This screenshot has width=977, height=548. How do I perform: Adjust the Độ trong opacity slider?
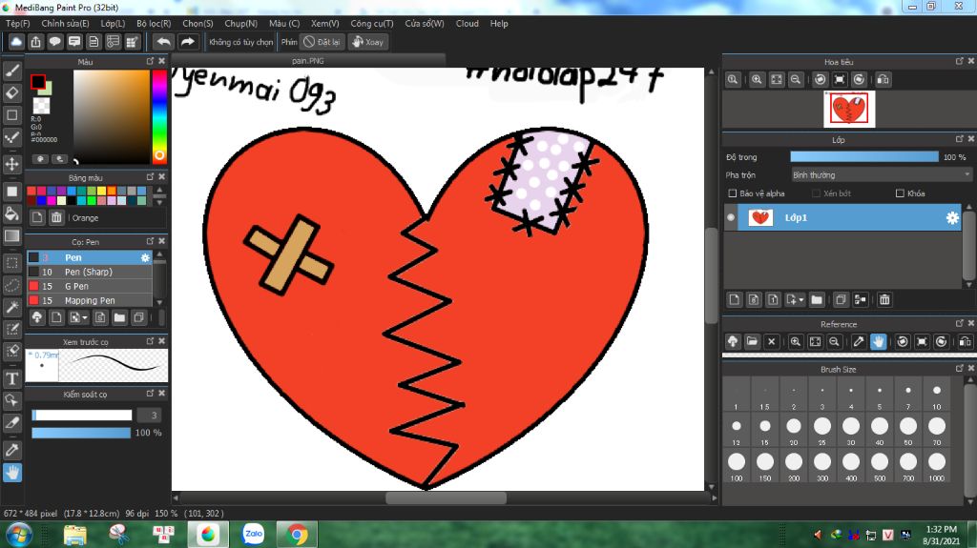863,157
